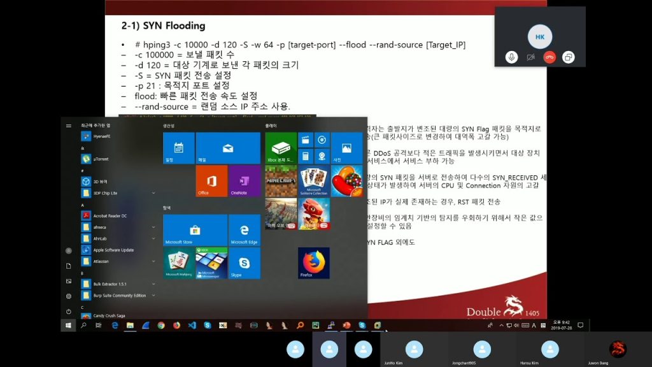Screen dimensions: 652x367
Task: Select µTorrent in the app list
Action: click(101, 159)
